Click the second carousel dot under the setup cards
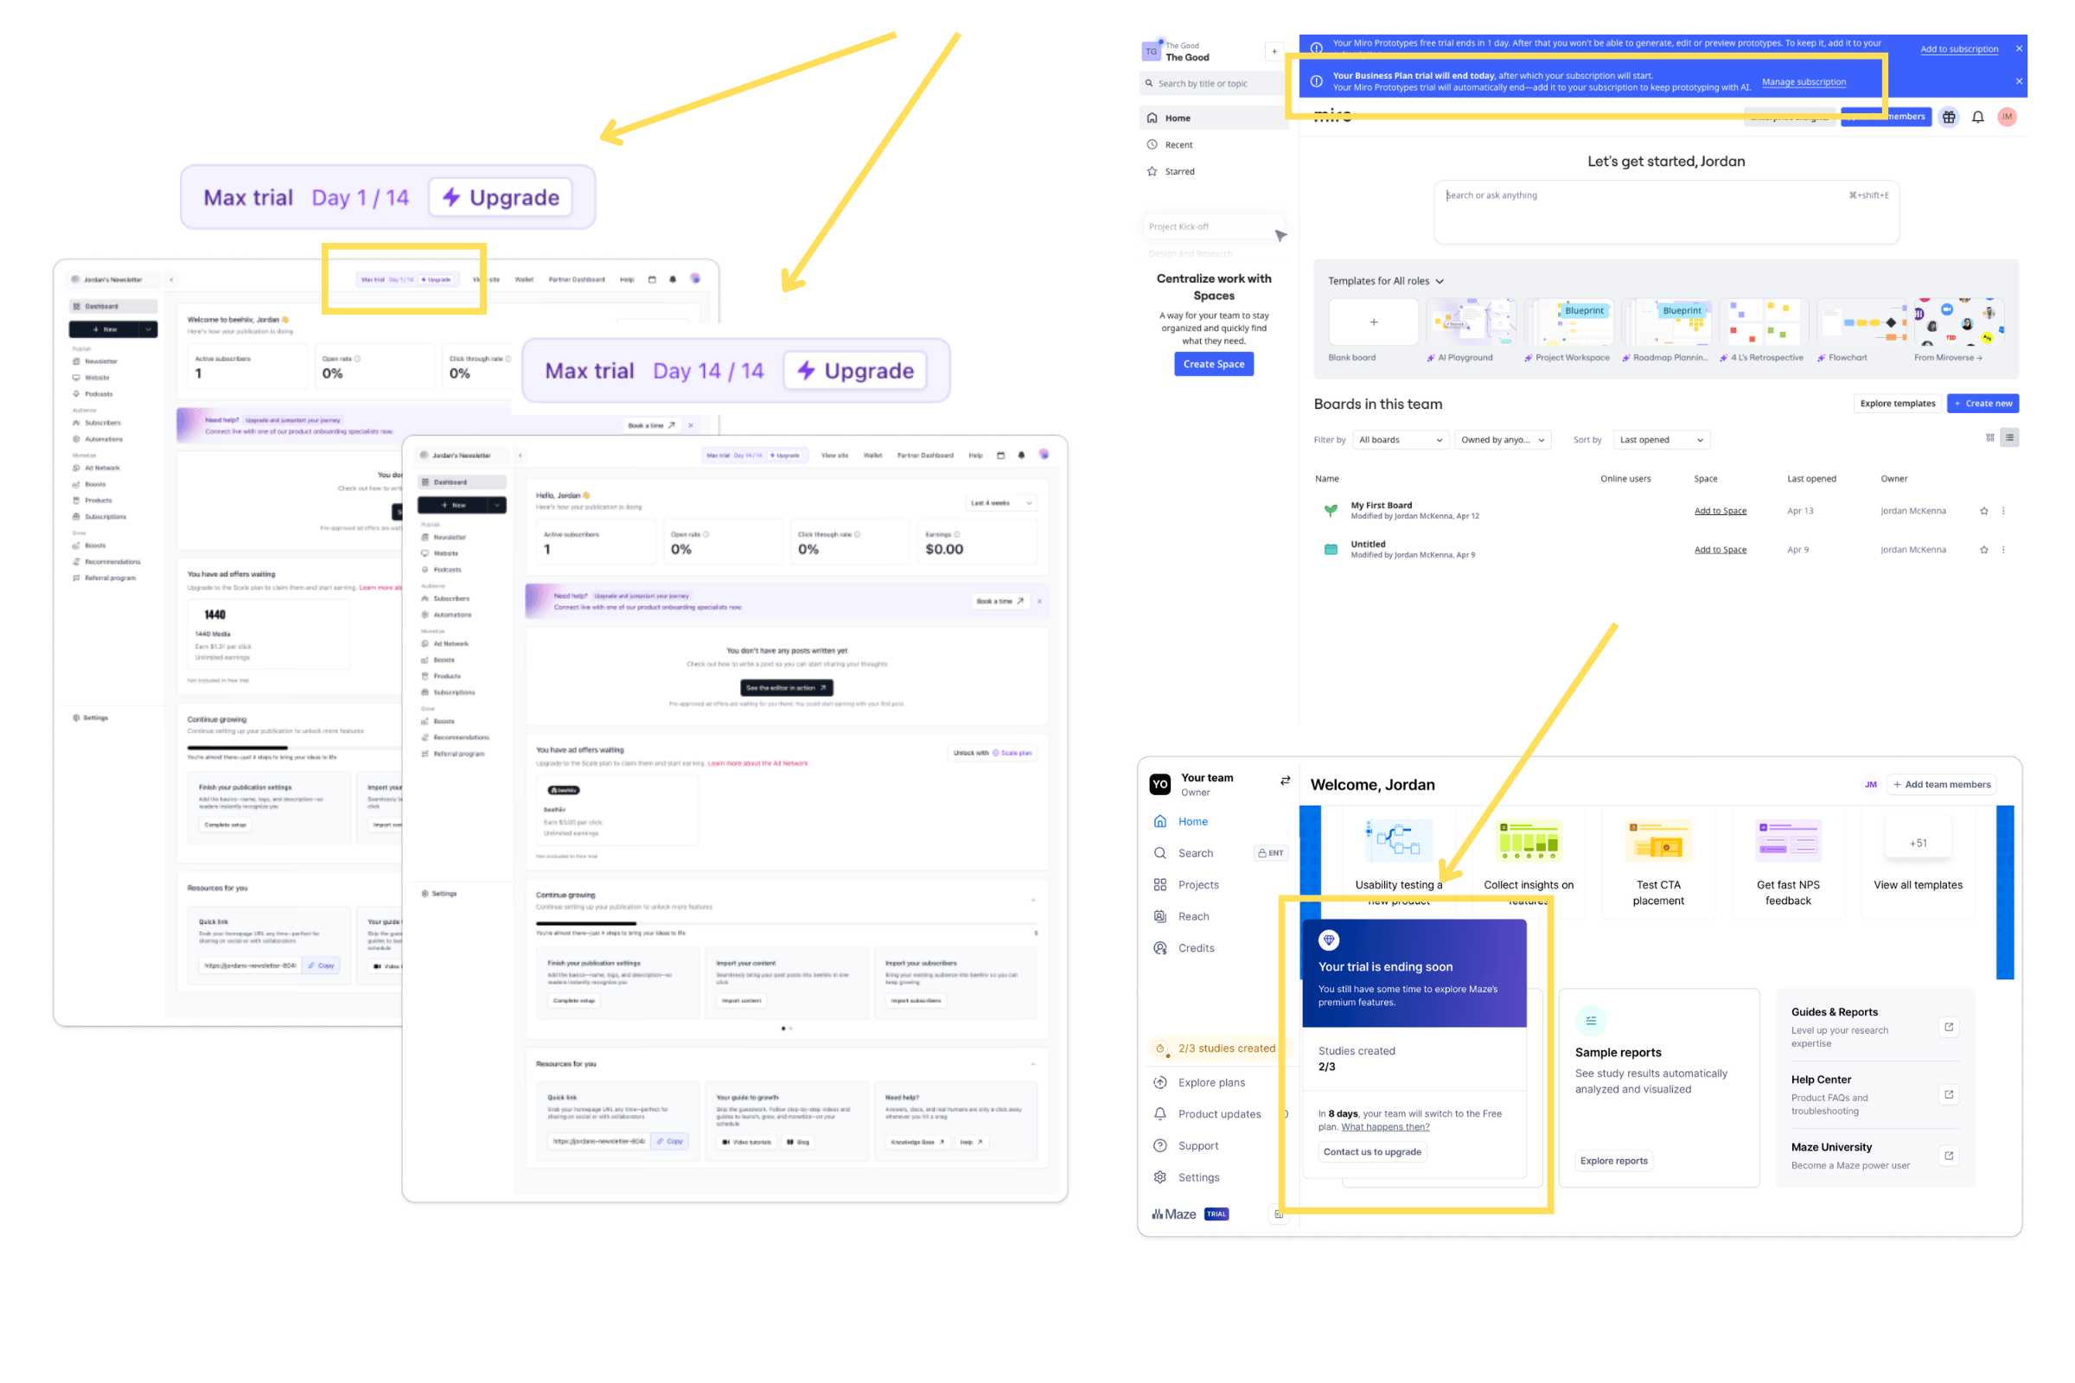This screenshot has height=1383, width=2075. pos(789,1029)
